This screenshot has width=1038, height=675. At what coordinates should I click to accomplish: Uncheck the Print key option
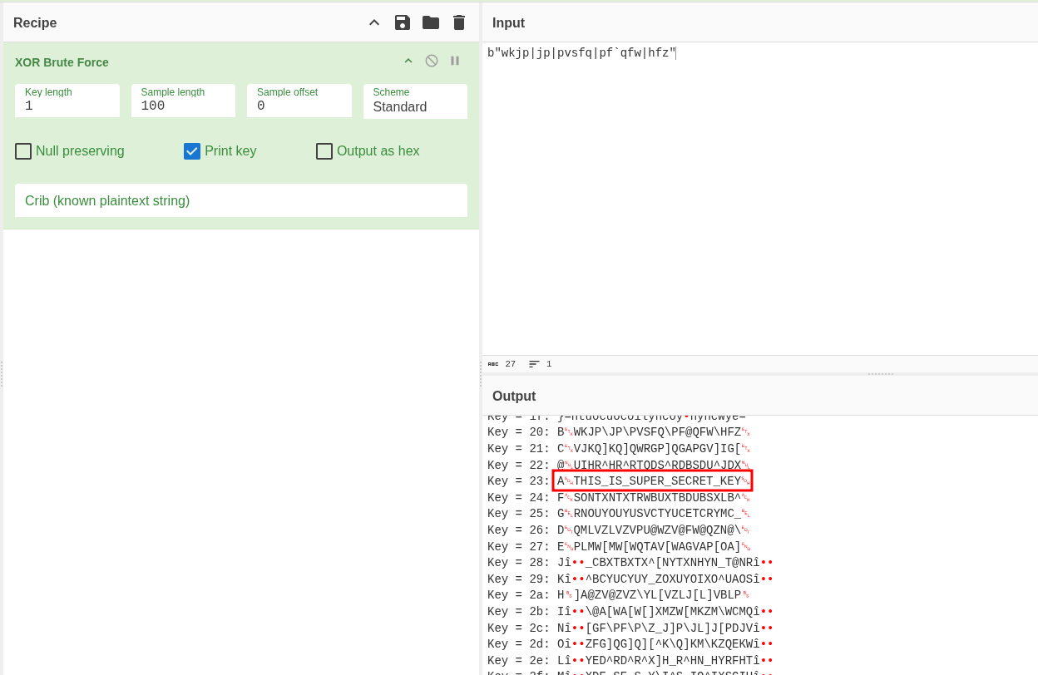coord(192,151)
